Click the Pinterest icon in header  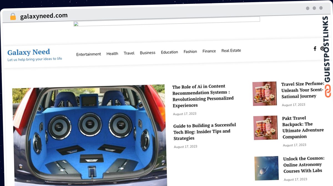322,49
